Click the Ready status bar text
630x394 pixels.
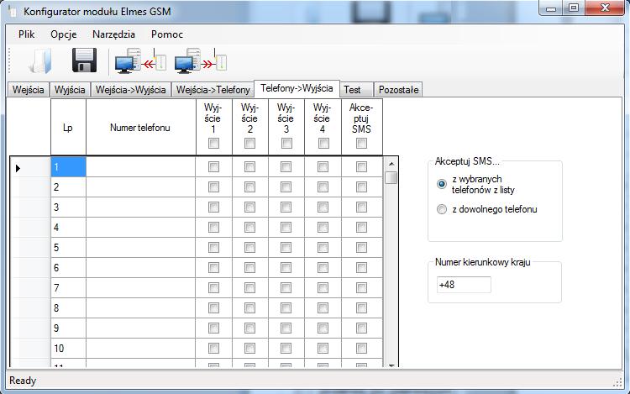[23, 381]
